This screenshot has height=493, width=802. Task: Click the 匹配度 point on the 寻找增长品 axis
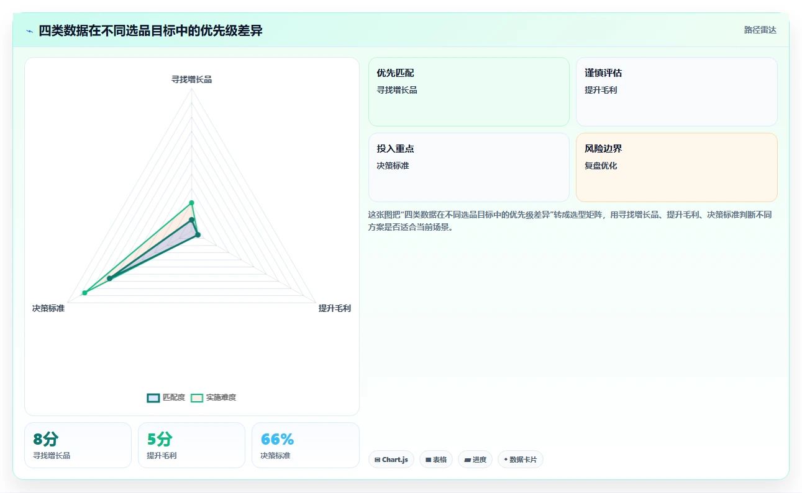(192, 220)
